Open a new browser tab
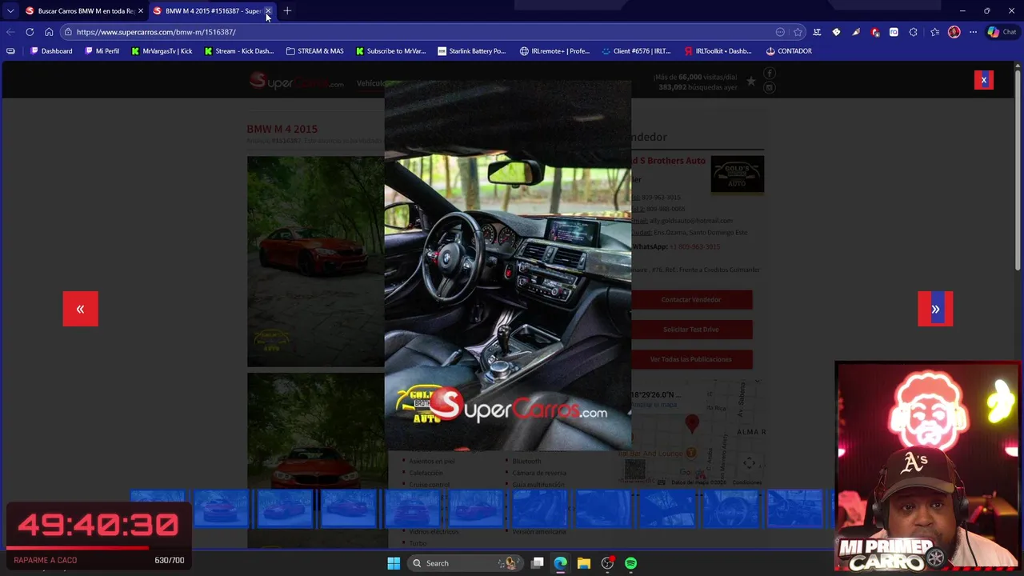The height and width of the screenshot is (576, 1024). tap(287, 10)
